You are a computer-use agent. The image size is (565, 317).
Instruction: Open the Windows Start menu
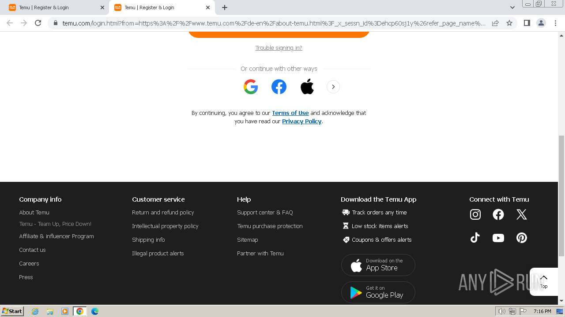pyautogui.click(x=12, y=311)
